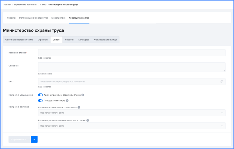Switch to the Календарь sub-tab
The height and width of the screenshot is (149, 234).
(x=84, y=40)
